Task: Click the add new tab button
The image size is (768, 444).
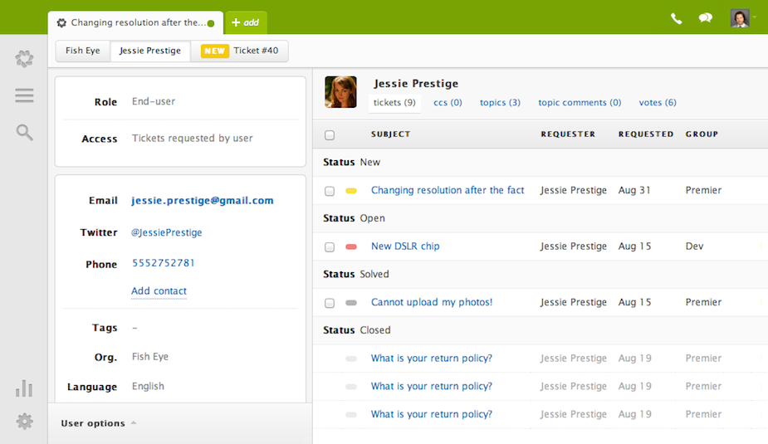Action: pyautogui.click(x=246, y=22)
